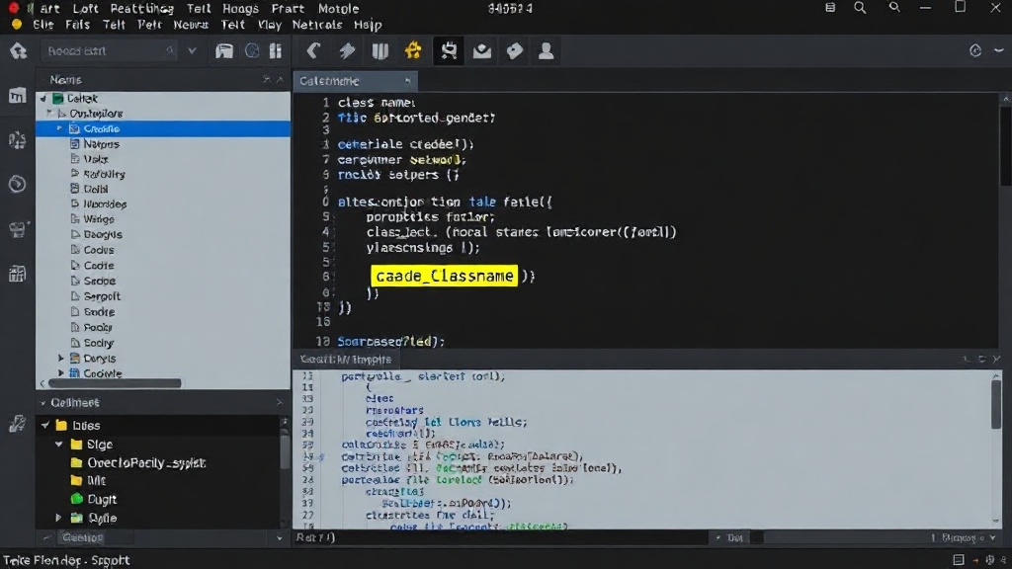
Task: Click the highlighted debug robot icon
Action: click(449, 50)
